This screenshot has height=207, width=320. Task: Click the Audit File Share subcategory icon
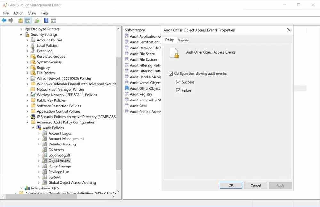pyautogui.click(x=127, y=54)
